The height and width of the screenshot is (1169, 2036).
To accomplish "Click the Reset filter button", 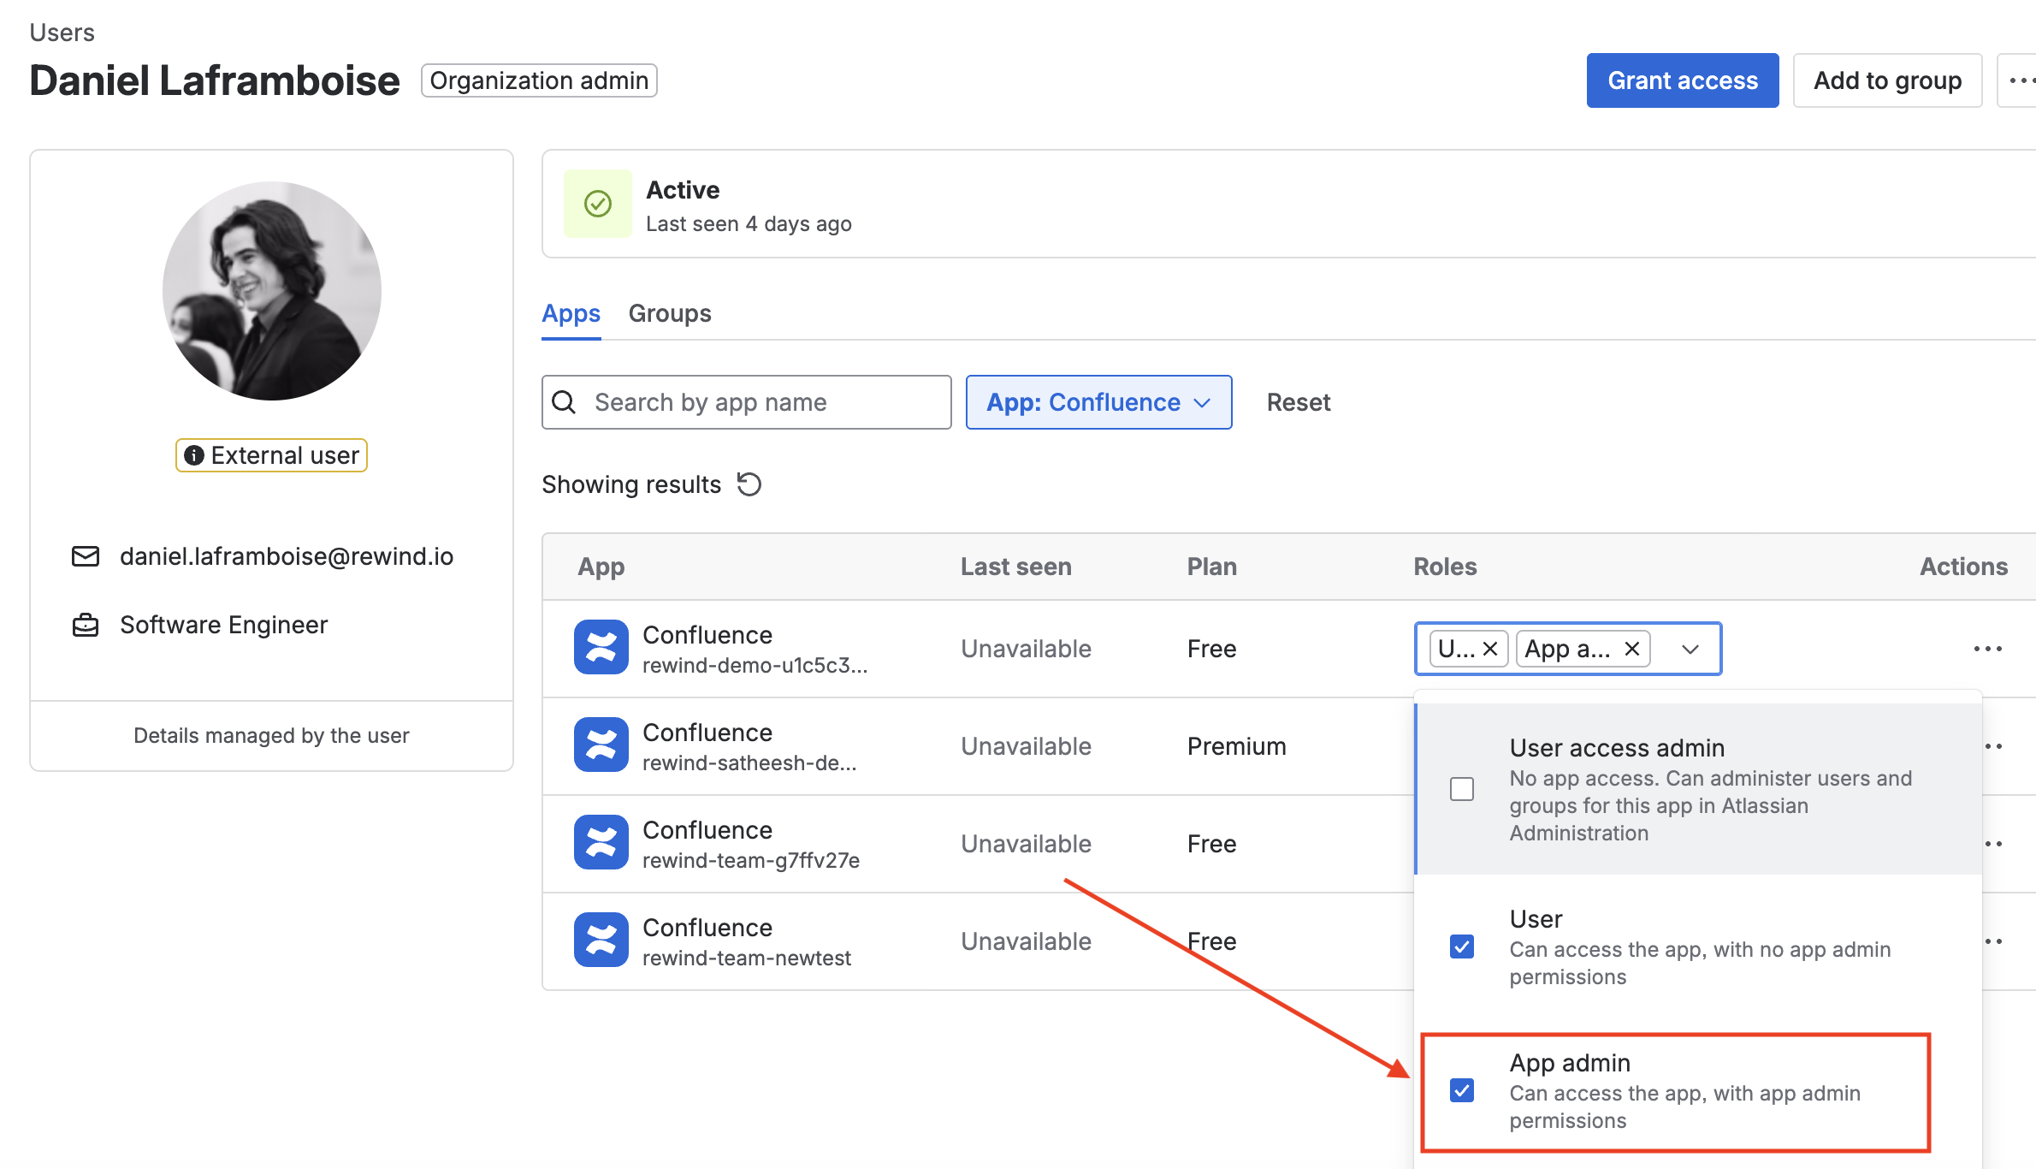I will [1298, 402].
